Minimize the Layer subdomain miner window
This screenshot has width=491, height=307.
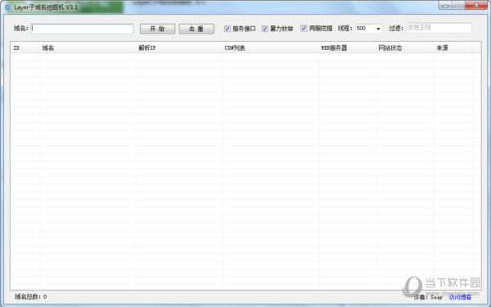click(445, 6)
